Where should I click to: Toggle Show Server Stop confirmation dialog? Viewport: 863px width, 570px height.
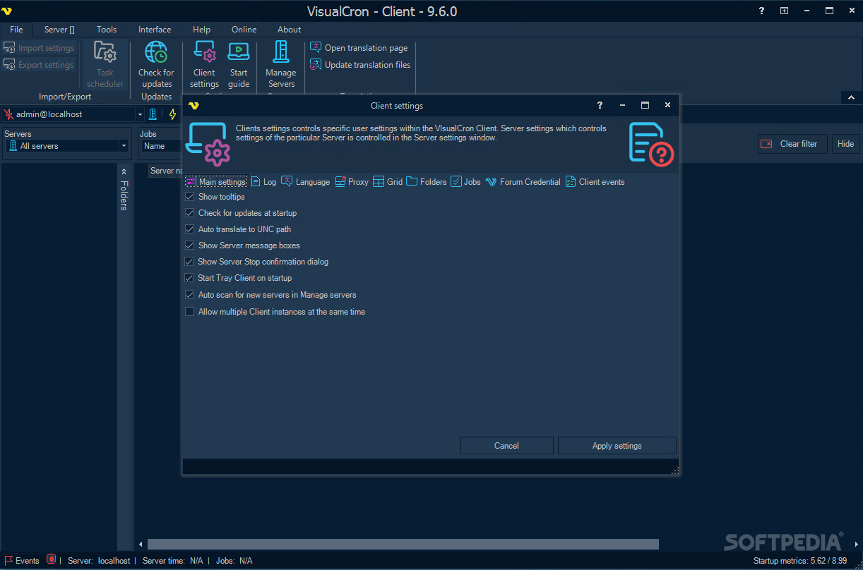pyautogui.click(x=189, y=262)
